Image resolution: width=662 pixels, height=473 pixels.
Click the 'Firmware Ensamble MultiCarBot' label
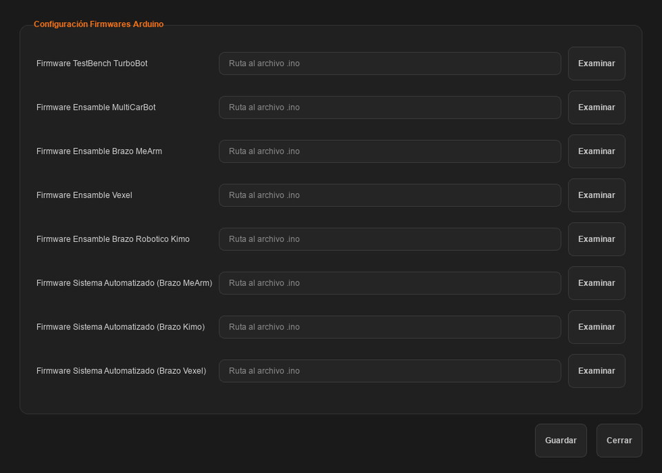96,108
